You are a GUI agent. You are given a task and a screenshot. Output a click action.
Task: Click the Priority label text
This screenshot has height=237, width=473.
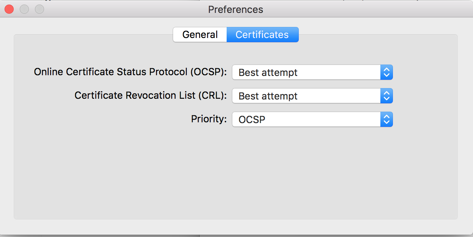click(x=209, y=119)
